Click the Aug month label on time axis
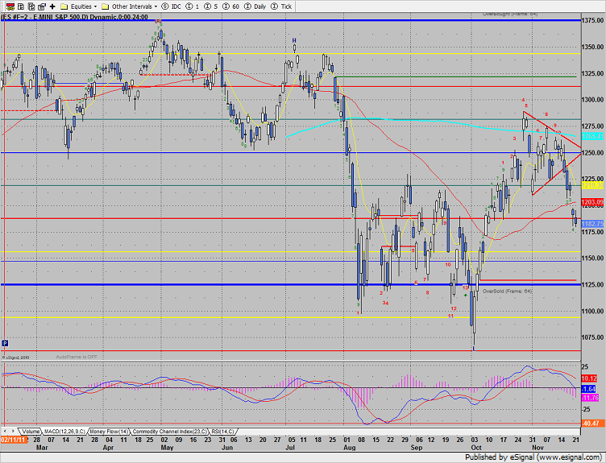 tap(350, 448)
